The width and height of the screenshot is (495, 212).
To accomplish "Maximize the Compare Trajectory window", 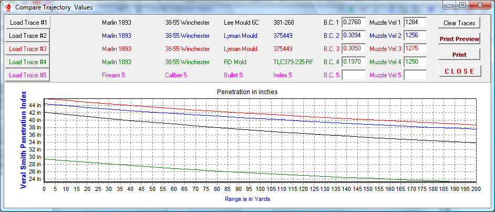I will [x=462, y=5].
